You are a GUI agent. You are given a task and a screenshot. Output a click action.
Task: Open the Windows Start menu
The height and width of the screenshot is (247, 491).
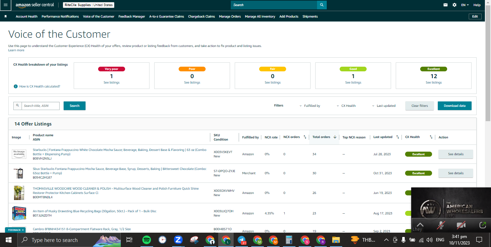[x=8, y=240]
